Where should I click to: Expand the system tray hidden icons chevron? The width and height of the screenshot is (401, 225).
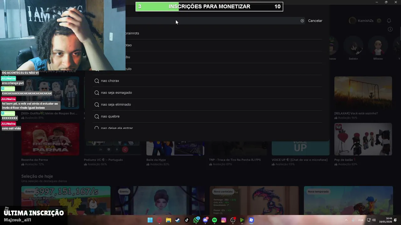click(346, 220)
